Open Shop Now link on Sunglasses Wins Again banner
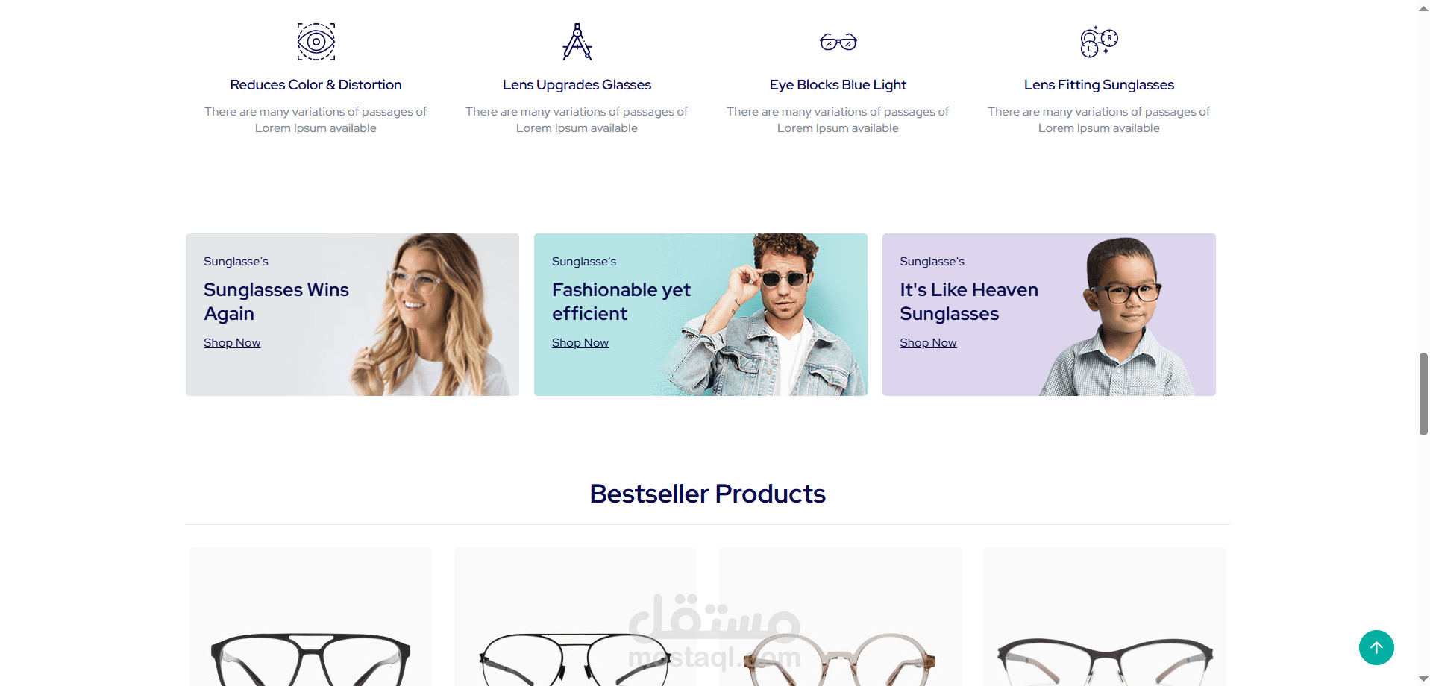The width and height of the screenshot is (1430, 686). click(232, 343)
